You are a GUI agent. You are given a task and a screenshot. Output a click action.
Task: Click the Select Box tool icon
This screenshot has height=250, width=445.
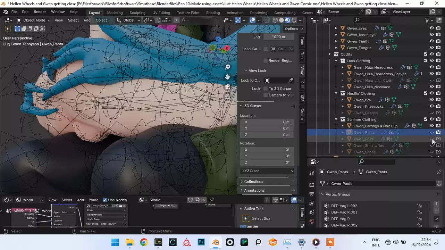[245, 218]
